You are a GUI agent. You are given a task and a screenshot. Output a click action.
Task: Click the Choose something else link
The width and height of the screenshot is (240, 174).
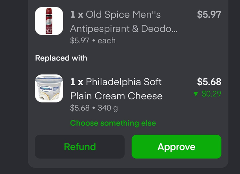click(113, 123)
